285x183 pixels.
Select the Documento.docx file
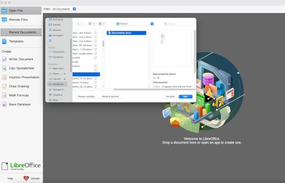(126, 33)
